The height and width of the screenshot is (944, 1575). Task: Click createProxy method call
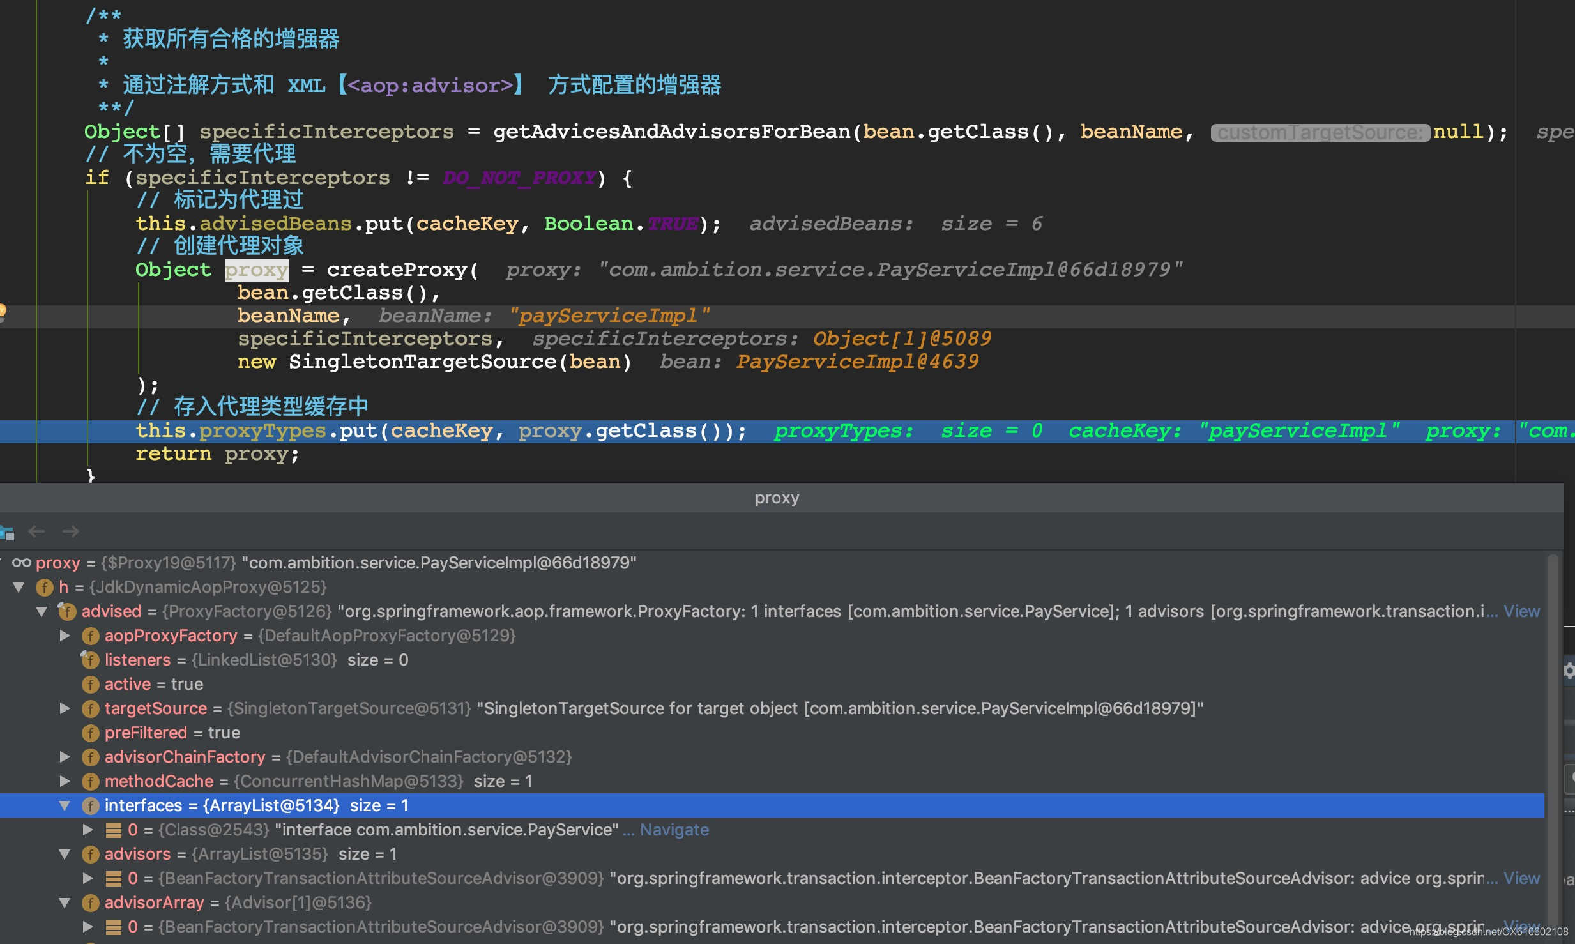(x=397, y=270)
